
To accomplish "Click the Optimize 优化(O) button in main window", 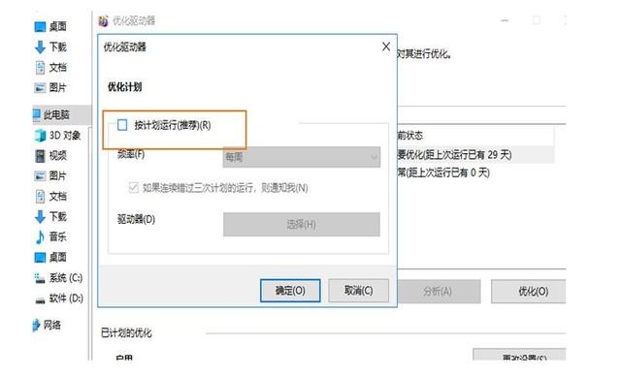I will click(x=528, y=292).
